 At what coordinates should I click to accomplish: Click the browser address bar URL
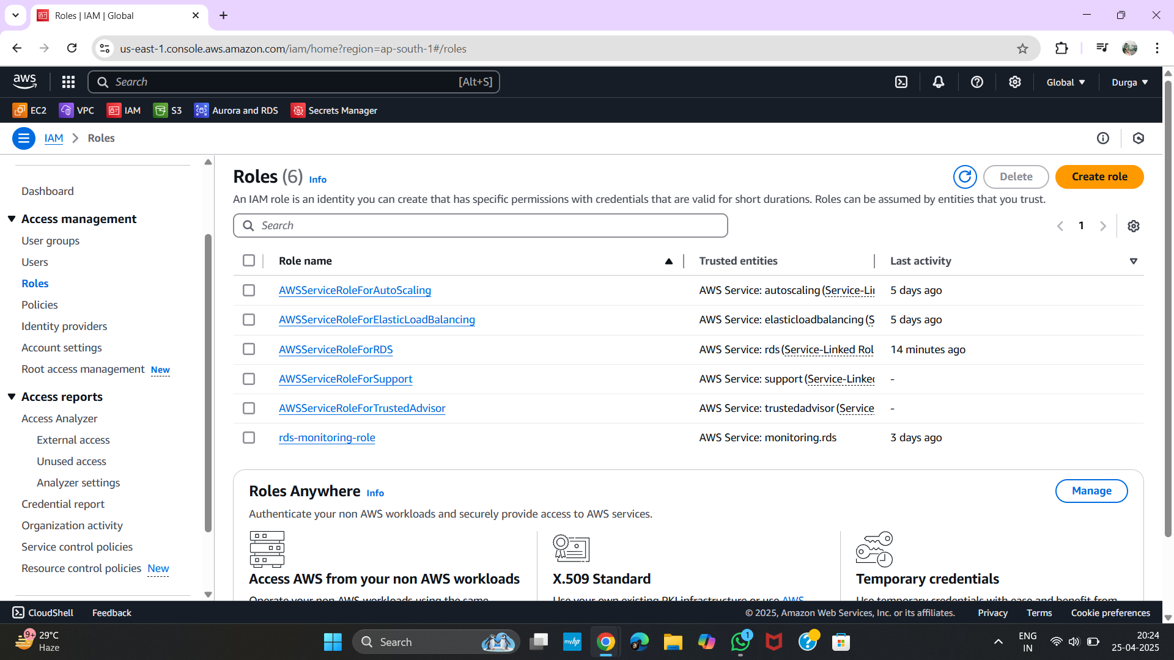pos(293,49)
